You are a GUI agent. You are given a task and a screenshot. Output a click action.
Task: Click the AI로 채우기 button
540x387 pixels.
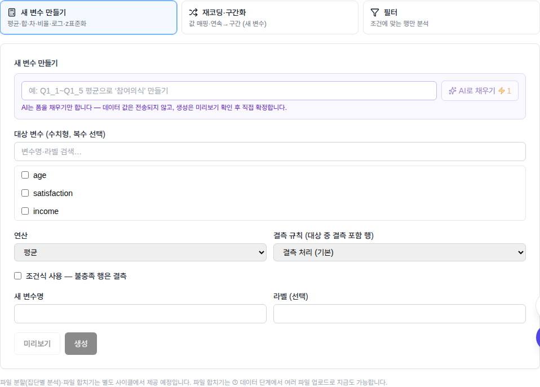(480, 91)
